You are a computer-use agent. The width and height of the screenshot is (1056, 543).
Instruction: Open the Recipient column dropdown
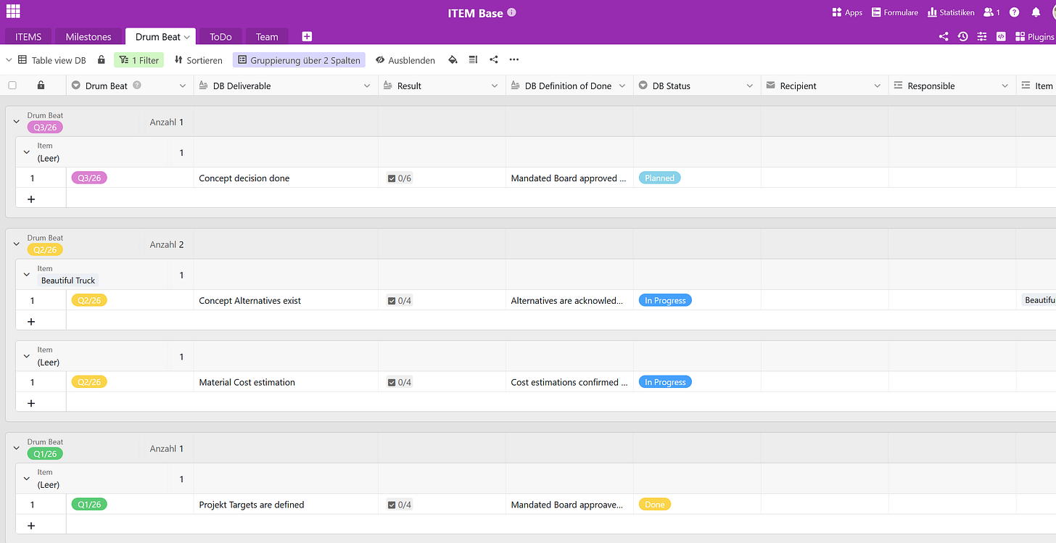click(878, 86)
